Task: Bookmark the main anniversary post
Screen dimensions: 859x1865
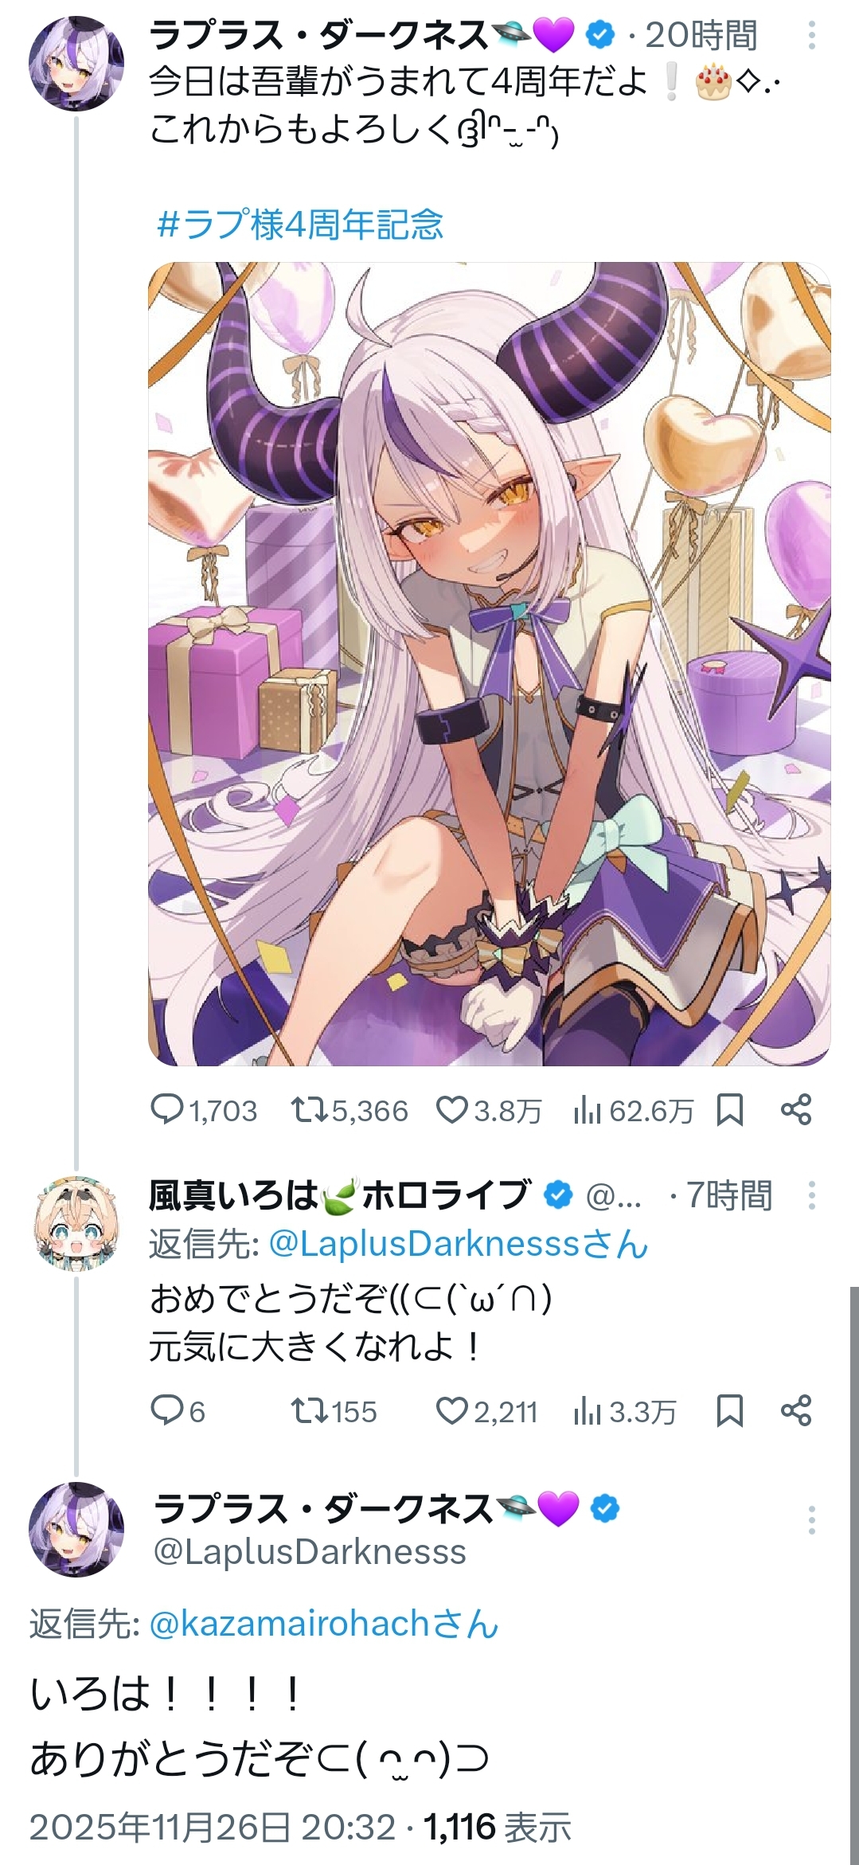Action: tap(729, 1109)
